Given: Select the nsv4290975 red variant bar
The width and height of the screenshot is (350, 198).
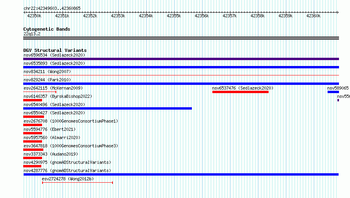Looking at the screenshot, I should [x=32, y=166].
